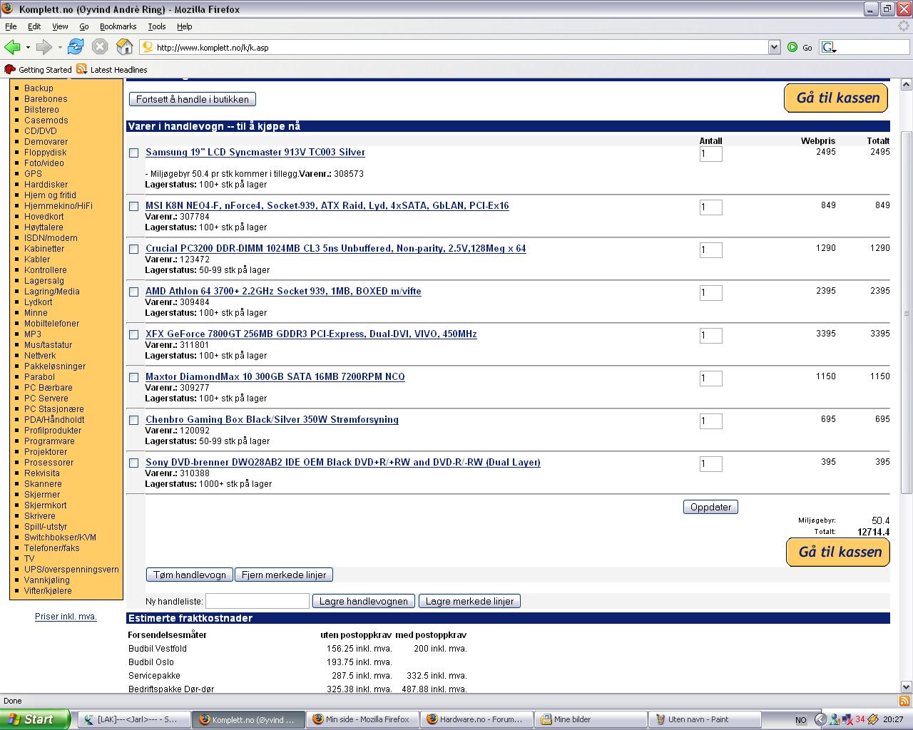The height and width of the screenshot is (730, 913).
Task: Switch to Min side Firefox taskbar item
Action: pos(362,719)
